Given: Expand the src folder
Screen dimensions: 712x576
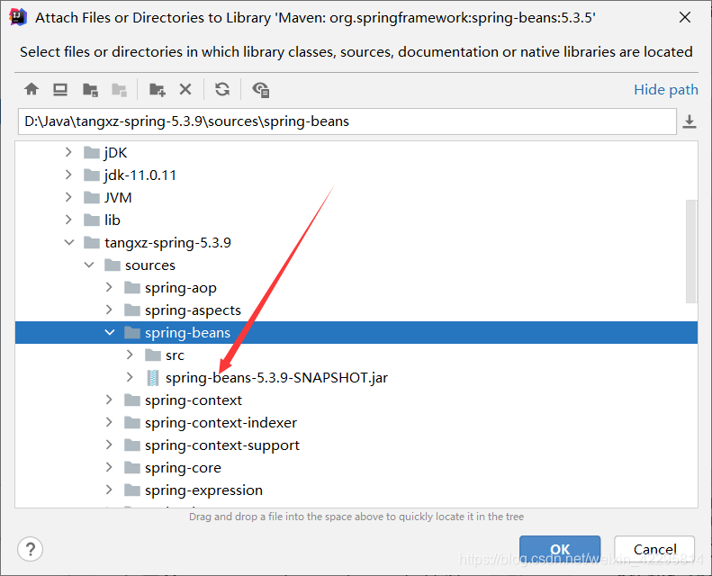Looking at the screenshot, I should click(130, 355).
